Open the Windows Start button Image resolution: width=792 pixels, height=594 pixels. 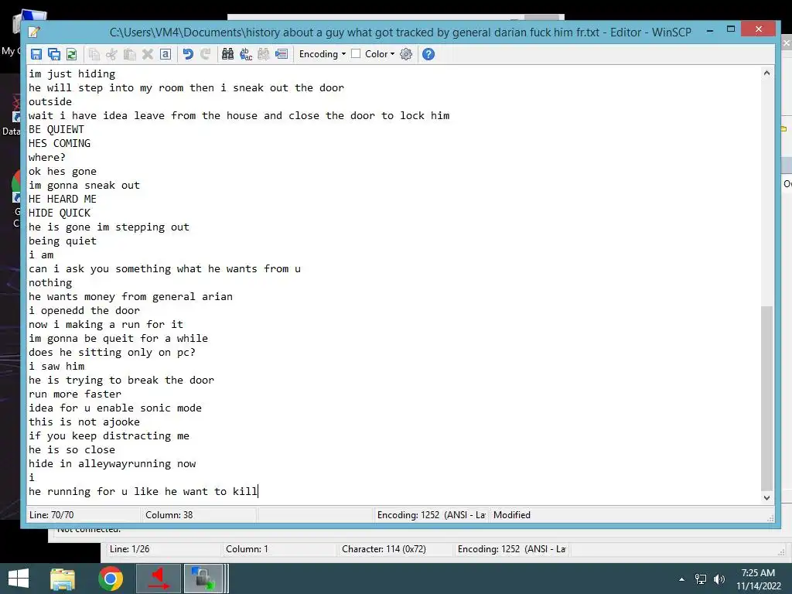pyautogui.click(x=19, y=579)
